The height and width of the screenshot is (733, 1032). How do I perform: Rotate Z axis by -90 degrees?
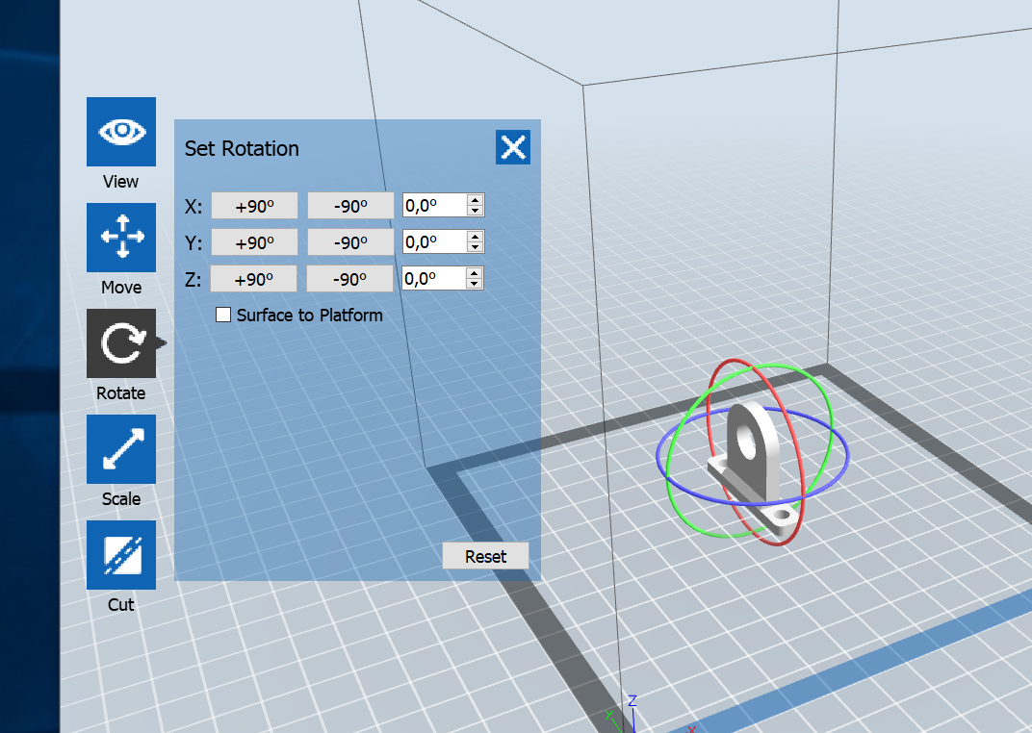[x=350, y=279]
